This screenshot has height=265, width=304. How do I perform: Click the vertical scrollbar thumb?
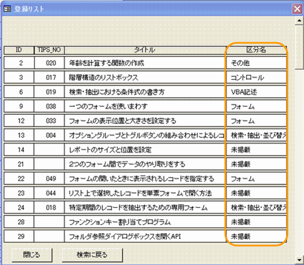tap(299, 47)
